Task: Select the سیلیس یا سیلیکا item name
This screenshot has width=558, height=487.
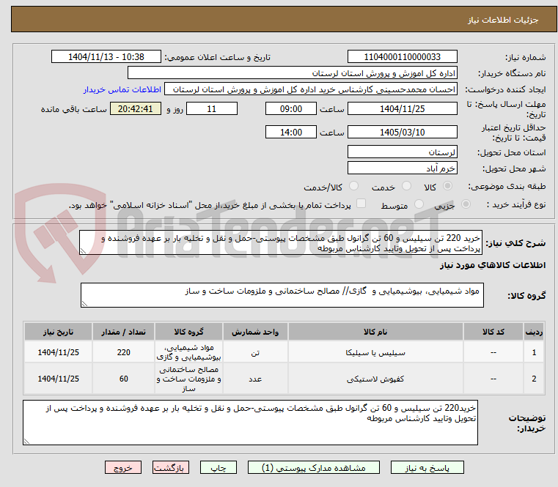Action: point(375,353)
